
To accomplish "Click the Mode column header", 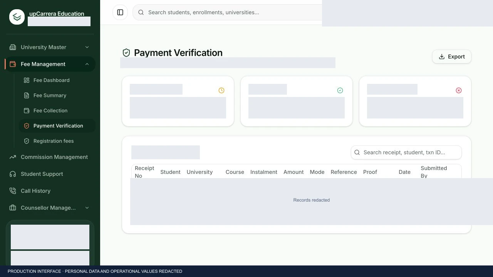I will point(317,172).
